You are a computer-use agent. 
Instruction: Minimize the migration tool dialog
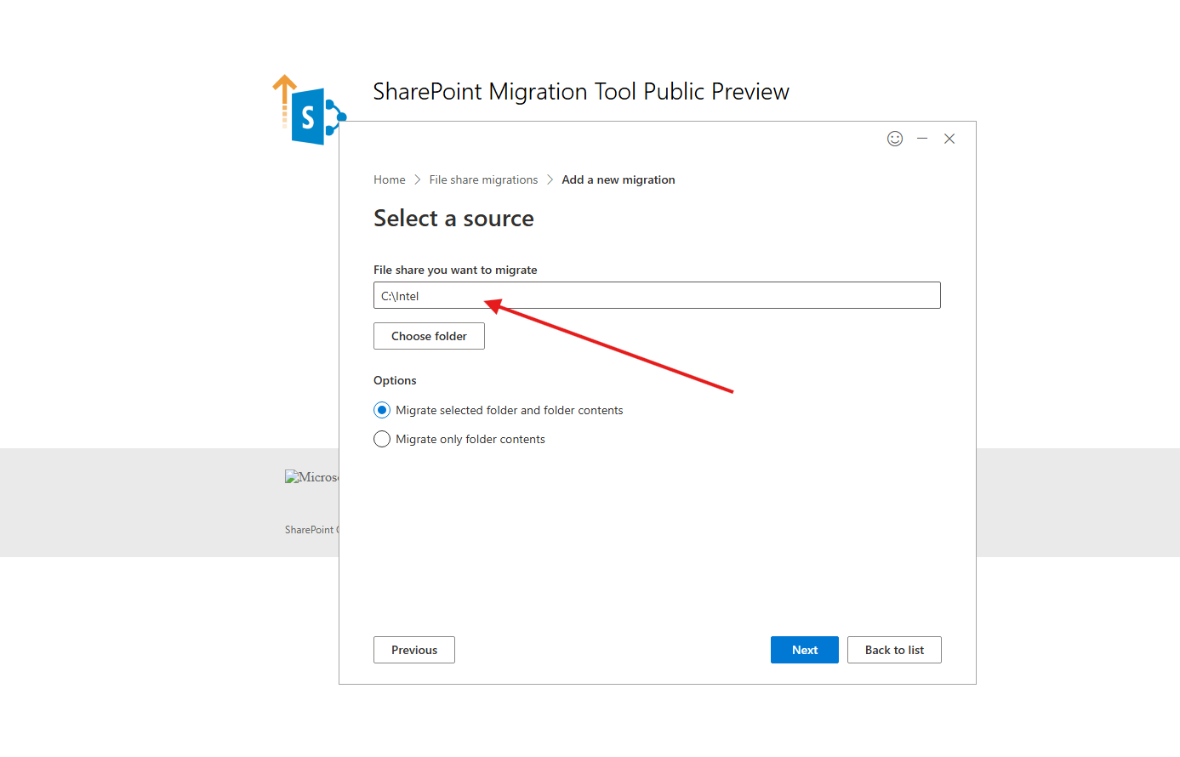pyautogui.click(x=922, y=139)
